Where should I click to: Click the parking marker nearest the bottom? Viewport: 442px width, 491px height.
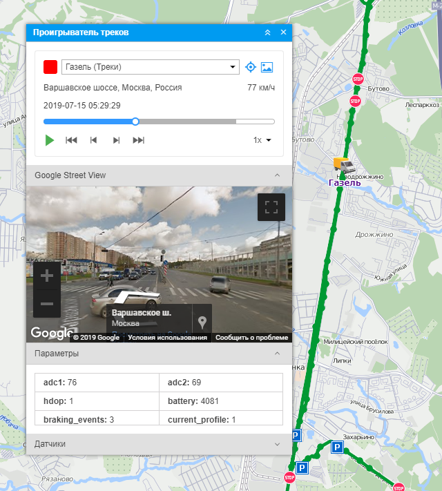[x=302, y=468]
